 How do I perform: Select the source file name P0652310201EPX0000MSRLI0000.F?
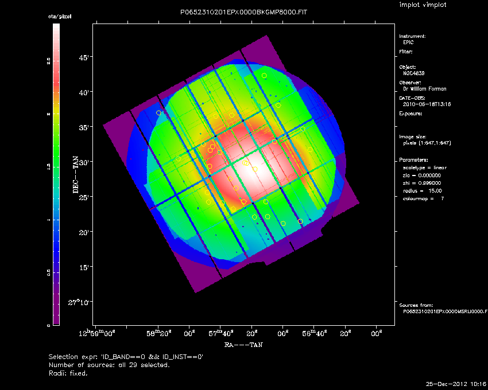click(x=445, y=311)
